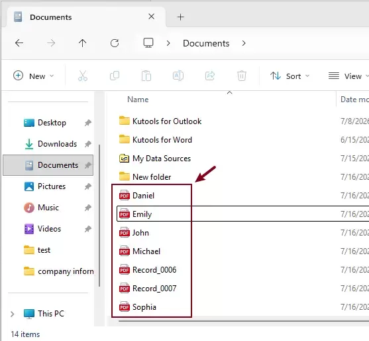Go up one folder level
369x341 pixels.
tap(82, 43)
